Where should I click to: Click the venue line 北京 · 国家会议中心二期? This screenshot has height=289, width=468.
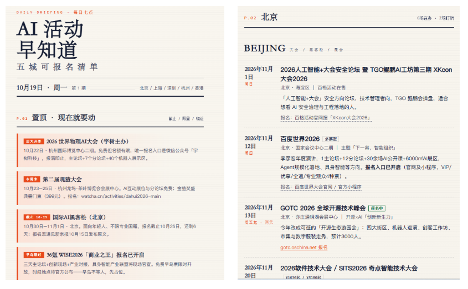[x=338, y=148]
